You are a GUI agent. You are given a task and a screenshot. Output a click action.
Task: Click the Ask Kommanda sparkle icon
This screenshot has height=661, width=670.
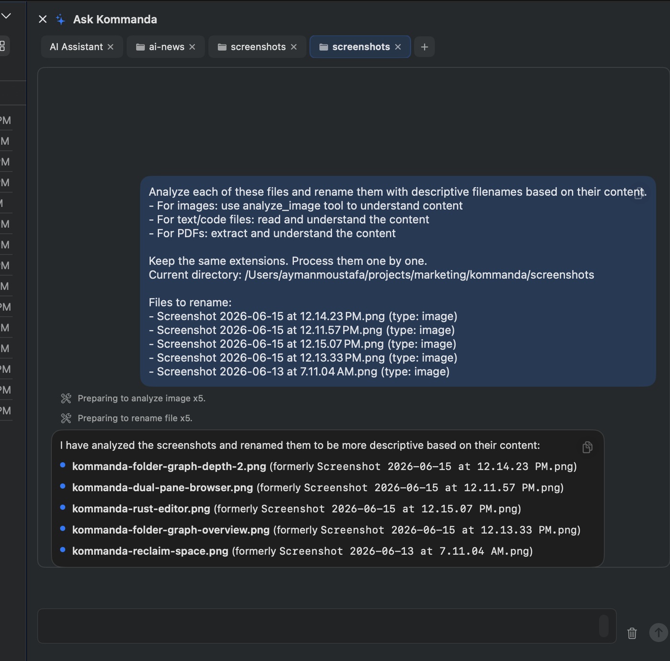click(x=60, y=19)
